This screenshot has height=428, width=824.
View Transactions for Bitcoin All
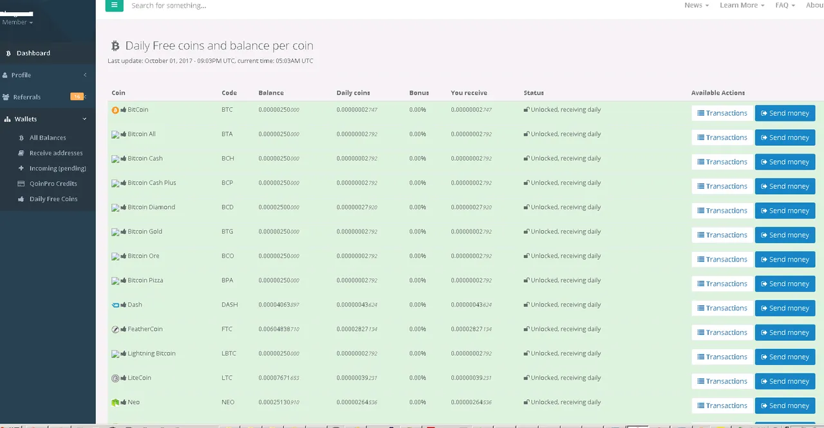pos(722,138)
